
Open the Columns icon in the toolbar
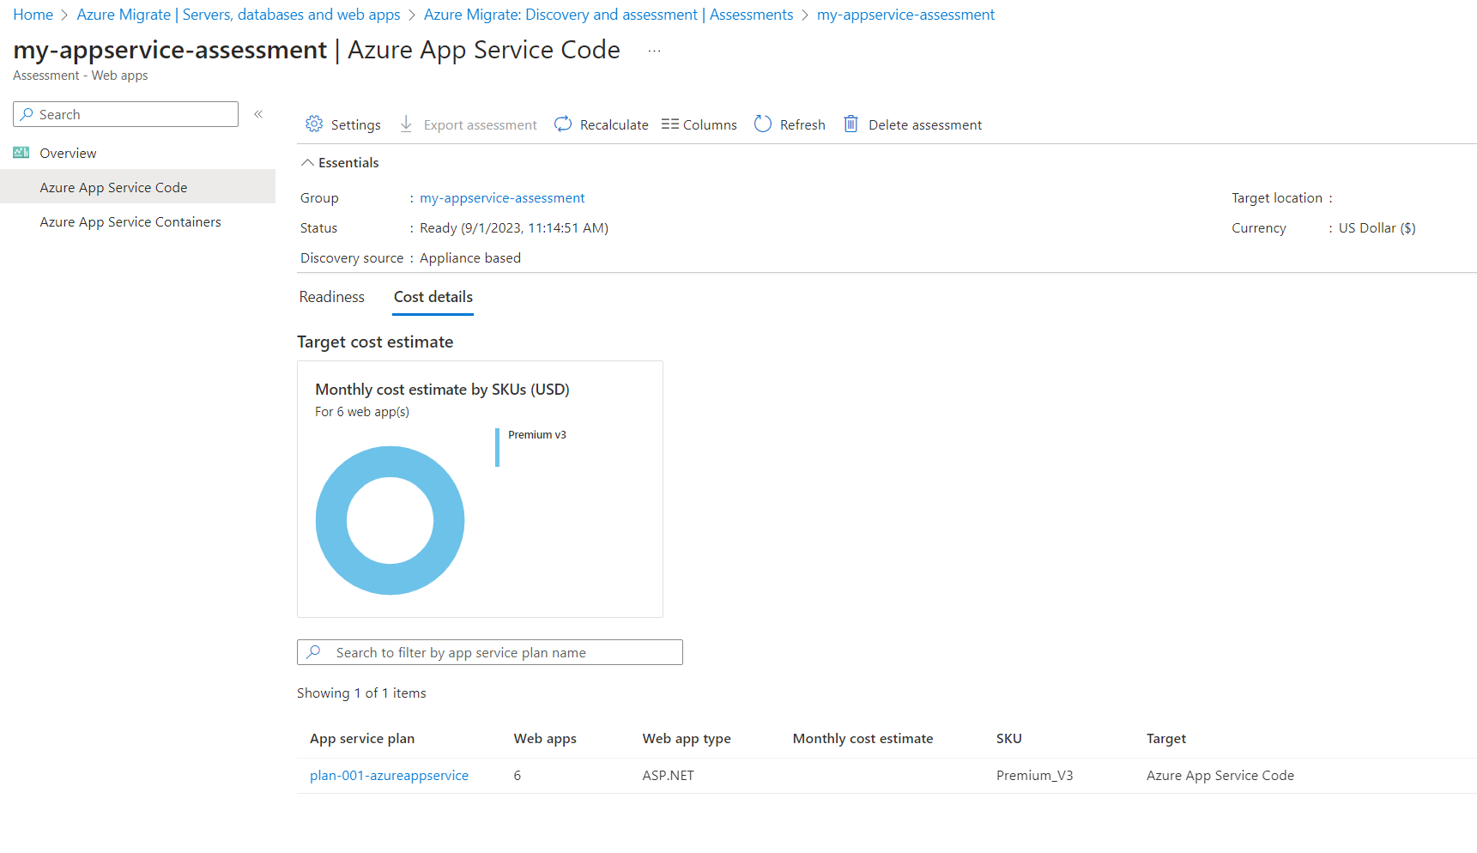670,124
